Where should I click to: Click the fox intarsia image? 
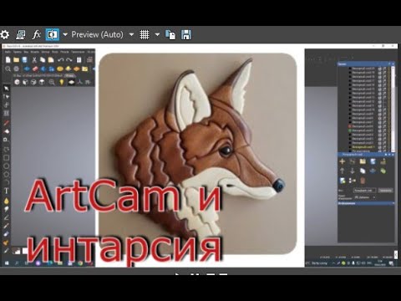point(198,154)
